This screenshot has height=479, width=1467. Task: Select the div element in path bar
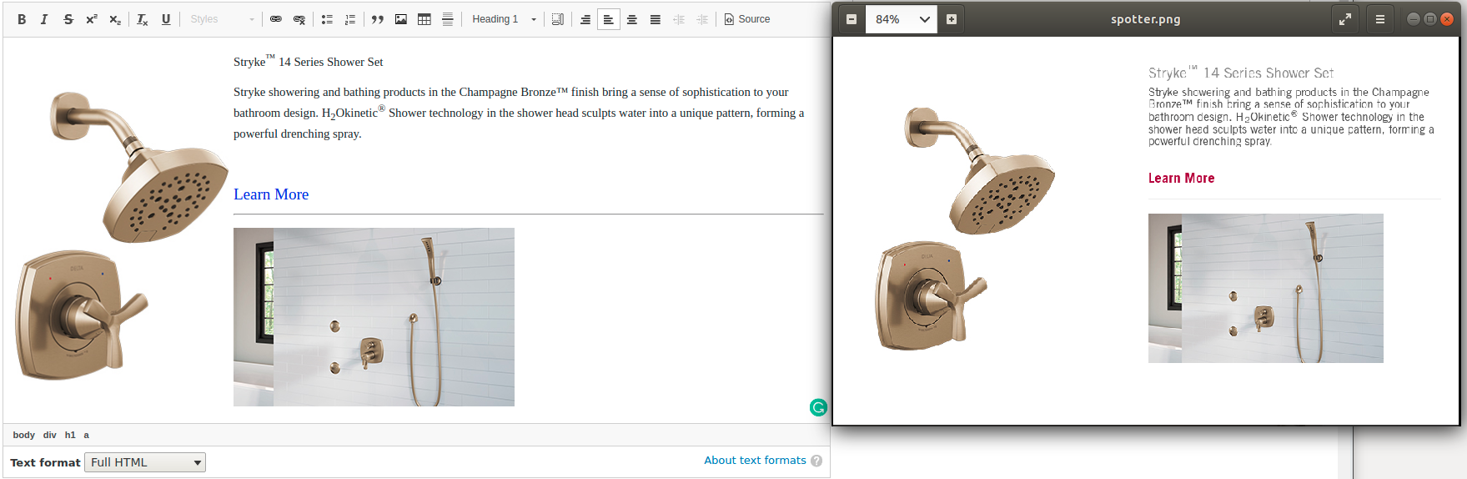[x=50, y=435]
